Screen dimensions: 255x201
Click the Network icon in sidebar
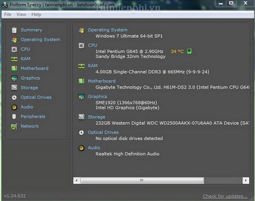14,127
